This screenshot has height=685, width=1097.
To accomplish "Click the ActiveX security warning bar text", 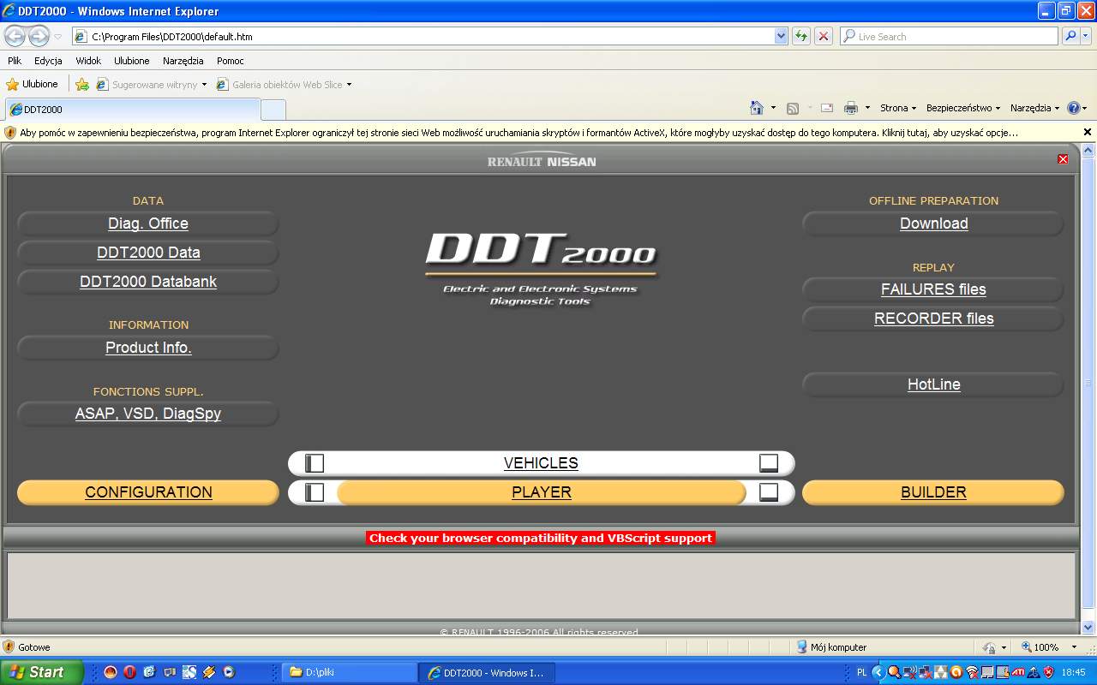I will coord(519,133).
